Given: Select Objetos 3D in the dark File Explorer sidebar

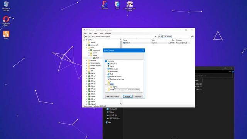Looking at the screenshot, I should 113,109.
